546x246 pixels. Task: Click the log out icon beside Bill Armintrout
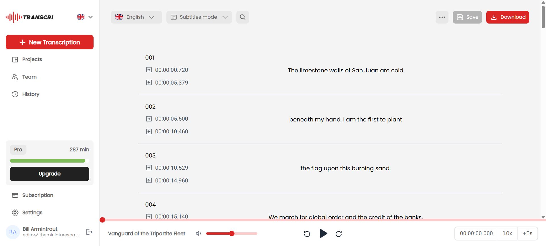click(x=89, y=232)
